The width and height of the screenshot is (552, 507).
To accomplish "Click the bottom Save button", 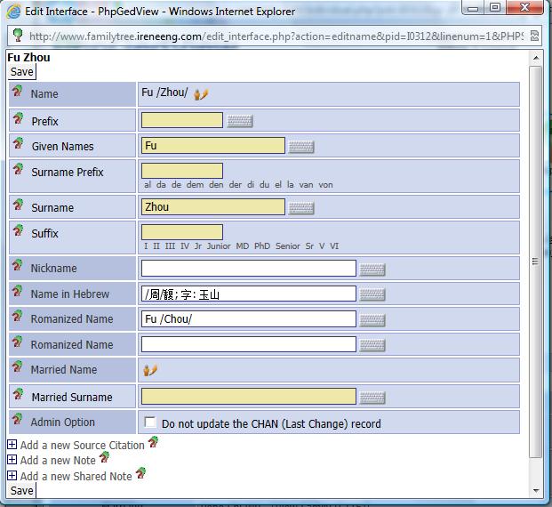I will [22, 490].
